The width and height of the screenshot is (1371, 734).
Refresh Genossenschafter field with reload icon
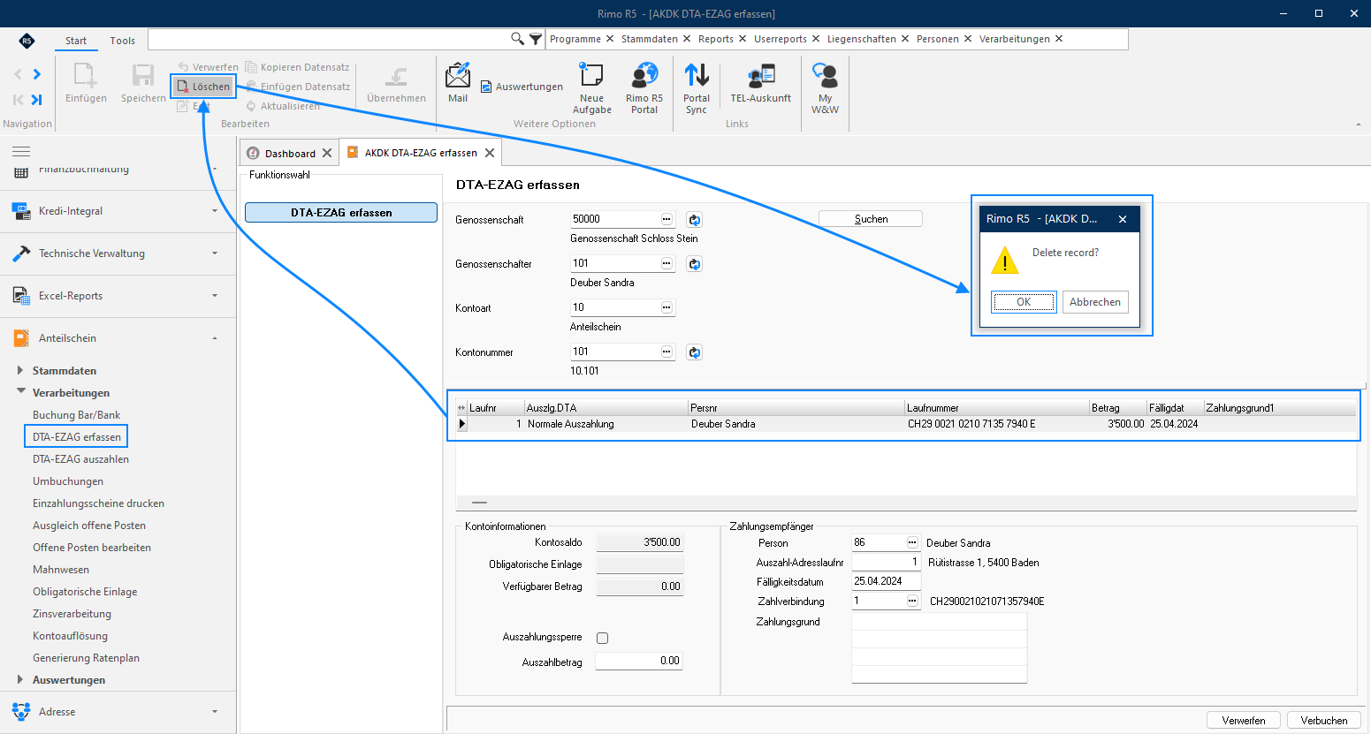695,264
